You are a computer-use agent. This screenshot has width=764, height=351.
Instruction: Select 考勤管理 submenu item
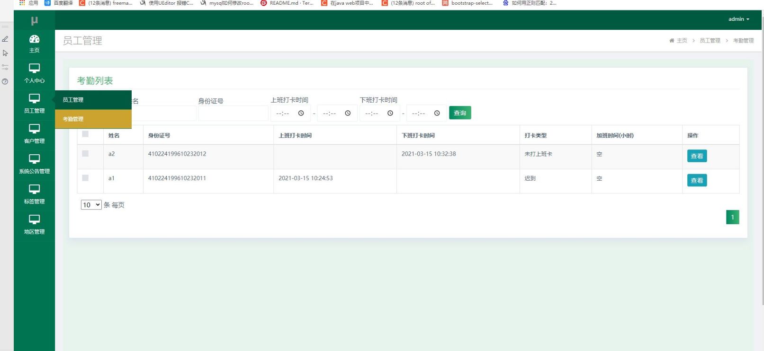point(93,119)
